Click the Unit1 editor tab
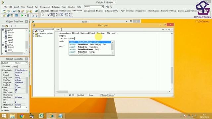 click(x=58, y=29)
